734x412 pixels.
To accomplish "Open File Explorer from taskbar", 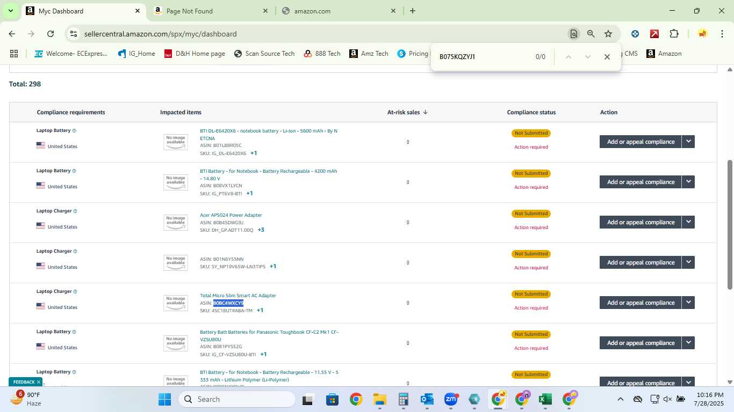I will [x=380, y=399].
